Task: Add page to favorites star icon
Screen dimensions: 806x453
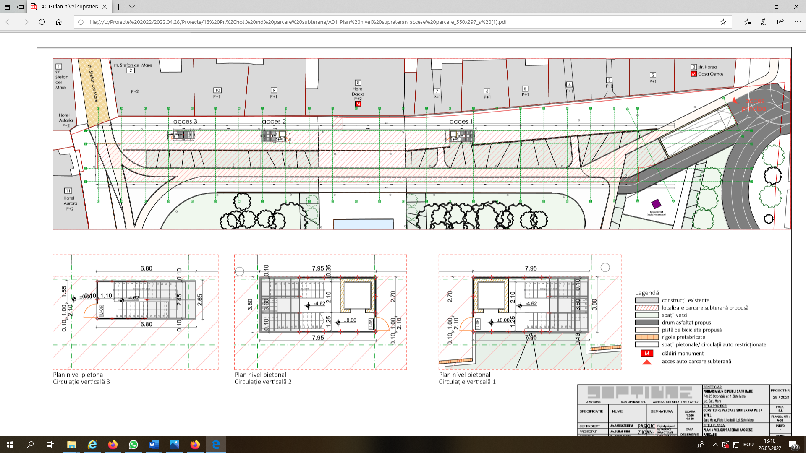Action: [x=723, y=22]
